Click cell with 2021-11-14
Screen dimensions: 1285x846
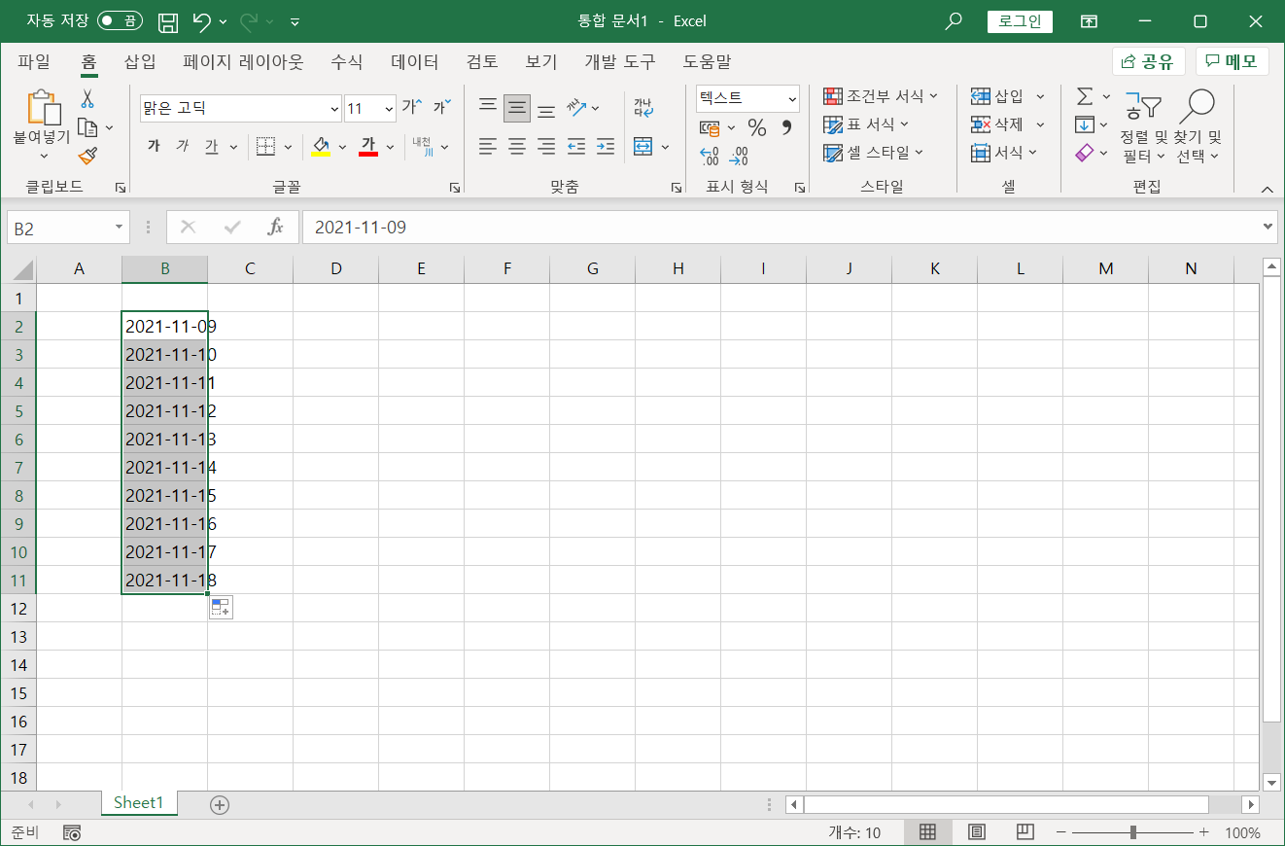(164, 468)
